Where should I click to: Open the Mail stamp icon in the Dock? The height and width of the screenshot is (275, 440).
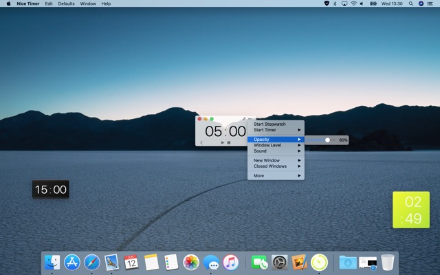tap(111, 263)
